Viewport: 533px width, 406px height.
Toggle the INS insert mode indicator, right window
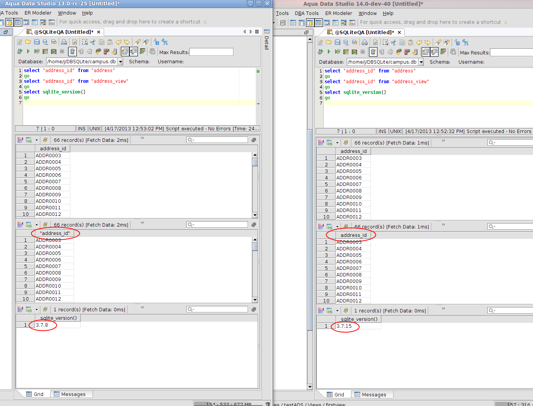tap(382, 131)
